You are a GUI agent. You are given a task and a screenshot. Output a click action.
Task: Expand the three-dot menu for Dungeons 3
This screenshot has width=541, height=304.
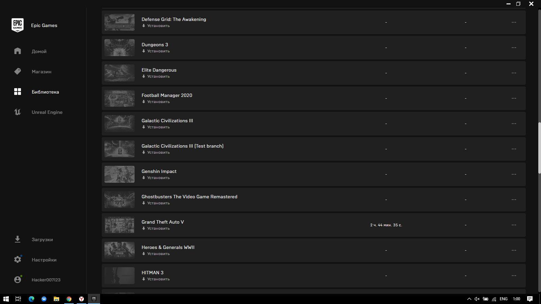point(514,48)
